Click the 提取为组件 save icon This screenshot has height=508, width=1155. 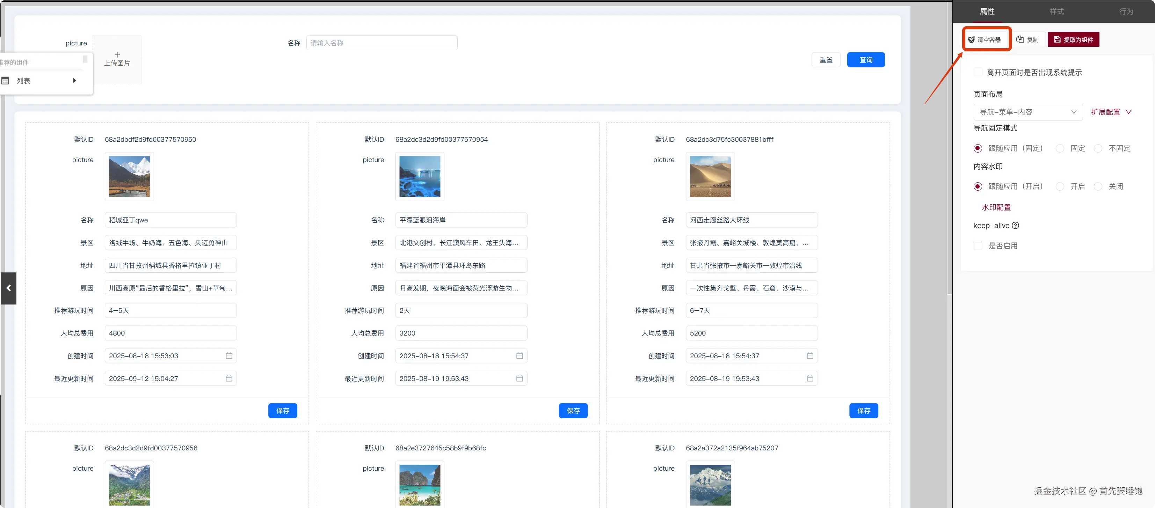[x=1057, y=39]
